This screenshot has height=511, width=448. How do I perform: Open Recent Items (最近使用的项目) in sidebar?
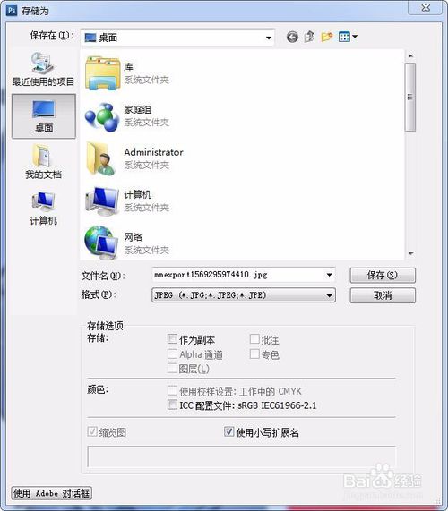[x=43, y=69]
